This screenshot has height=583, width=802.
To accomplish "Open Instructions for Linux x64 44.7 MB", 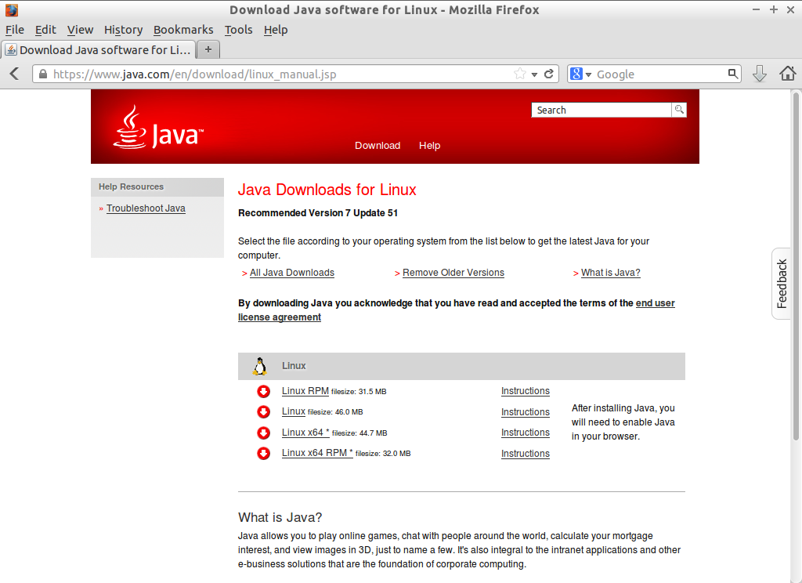I will pos(526,433).
